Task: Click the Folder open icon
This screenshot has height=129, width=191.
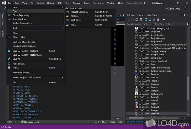Action: click(67, 16)
